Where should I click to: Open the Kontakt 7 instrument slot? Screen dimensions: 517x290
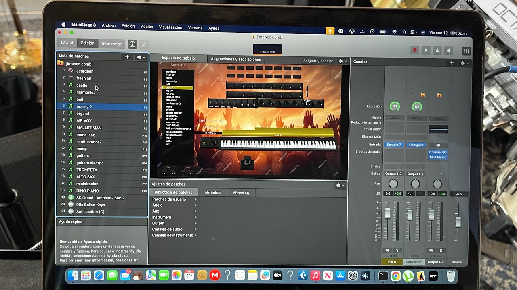394,145
